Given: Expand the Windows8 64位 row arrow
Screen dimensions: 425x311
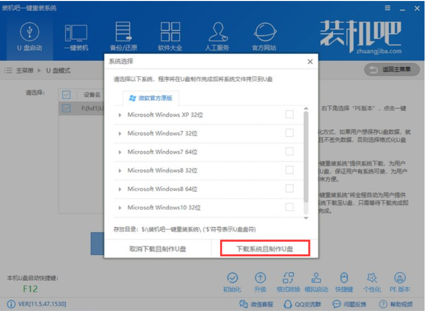Looking at the screenshot, I should coord(120,189).
